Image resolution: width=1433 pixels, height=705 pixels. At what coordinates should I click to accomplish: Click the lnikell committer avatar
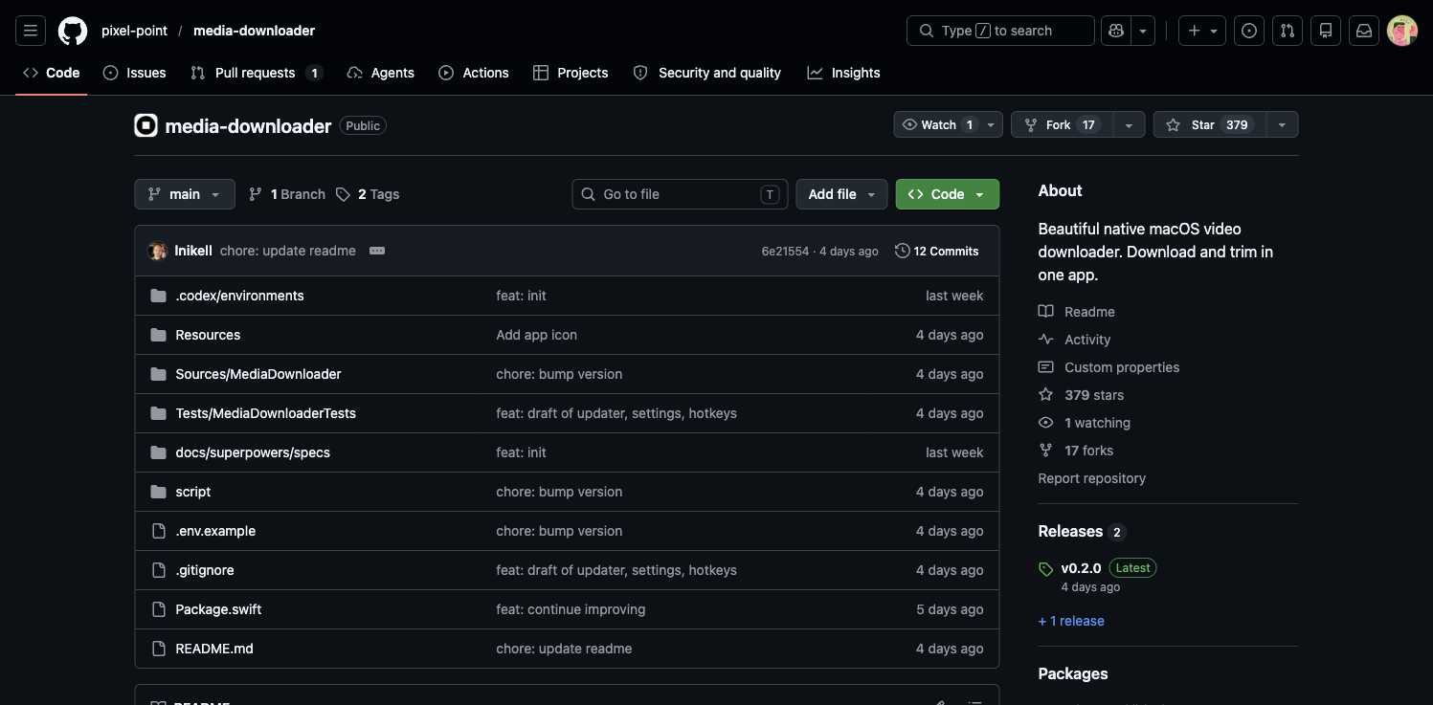(x=158, y=251)
